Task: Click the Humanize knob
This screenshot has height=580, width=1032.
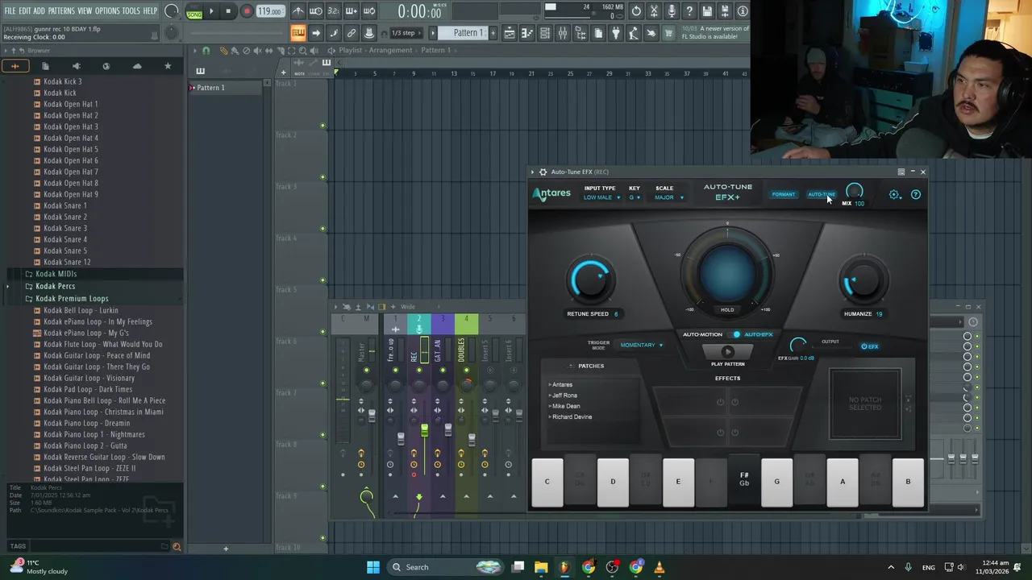Action: click(863, 280)
